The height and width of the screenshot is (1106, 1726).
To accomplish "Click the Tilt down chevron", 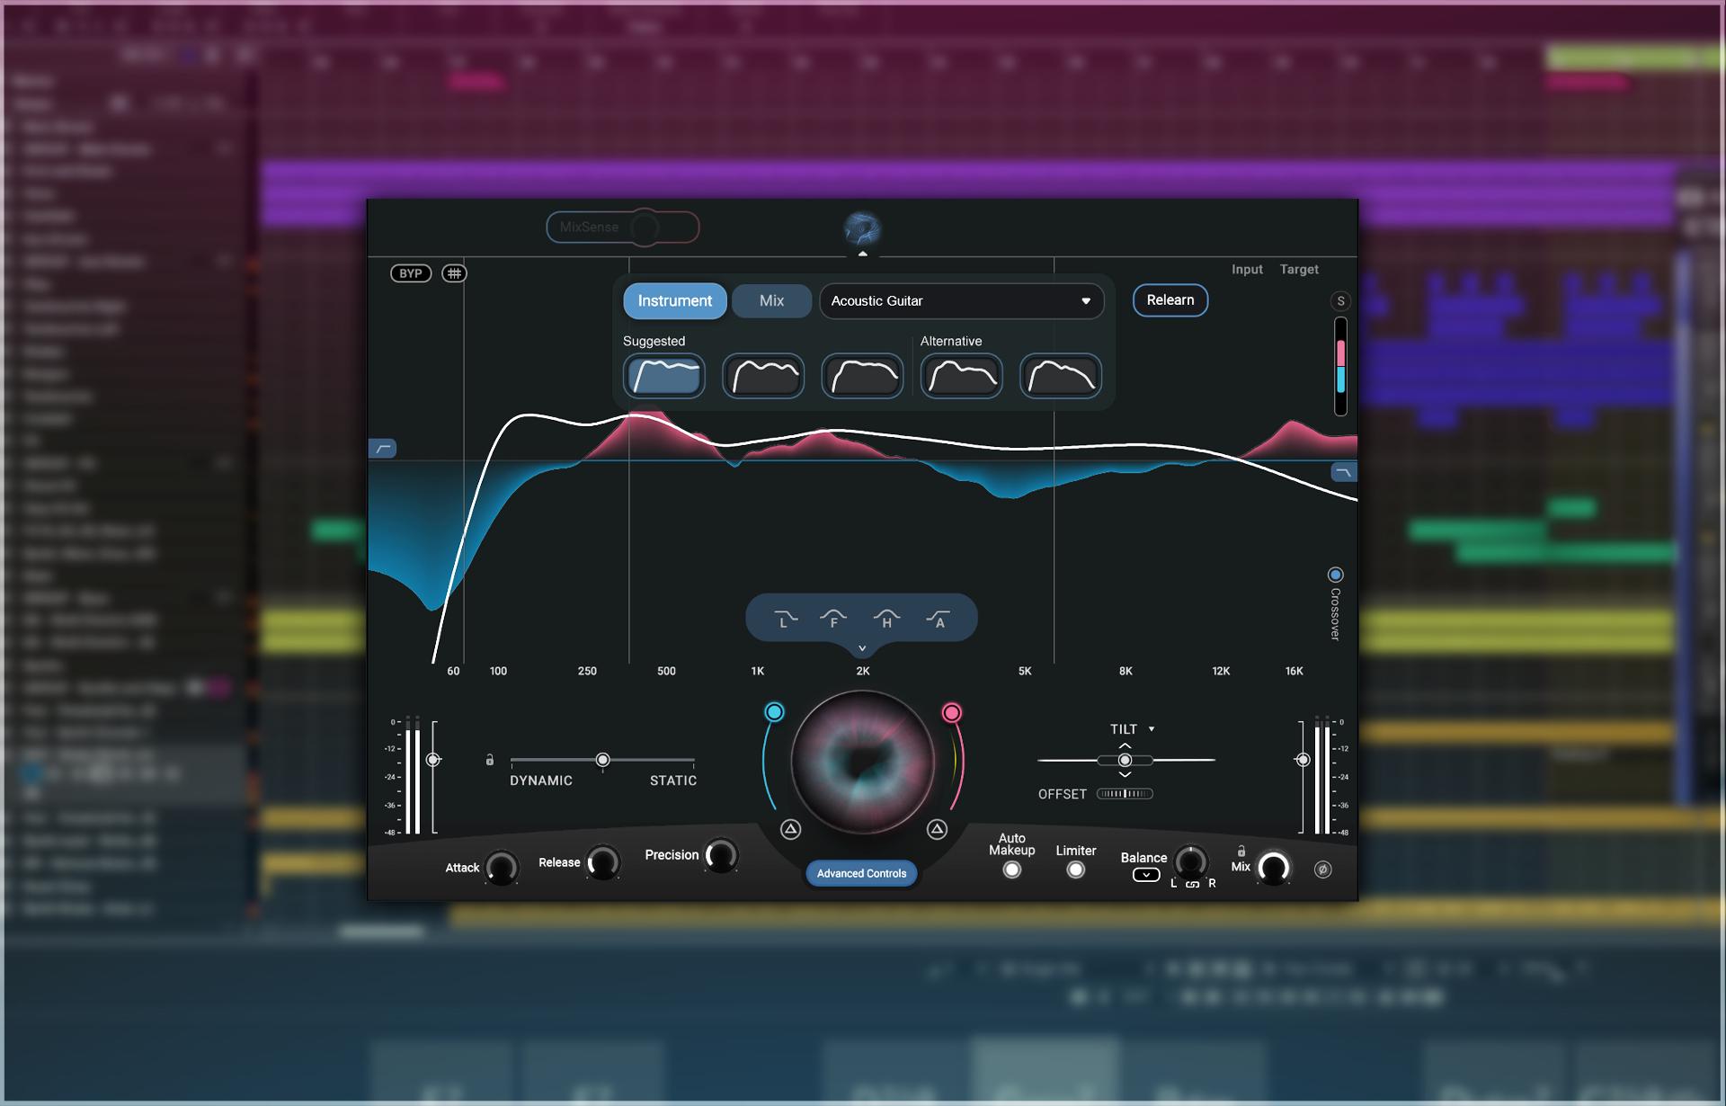I will click(x=1125, y=774).
